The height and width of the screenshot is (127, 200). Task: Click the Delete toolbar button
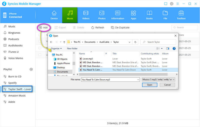click(78, 28)
